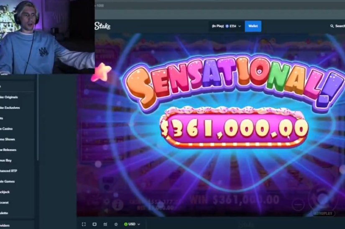Click the $361,000.00 win banner

point(234,129)
